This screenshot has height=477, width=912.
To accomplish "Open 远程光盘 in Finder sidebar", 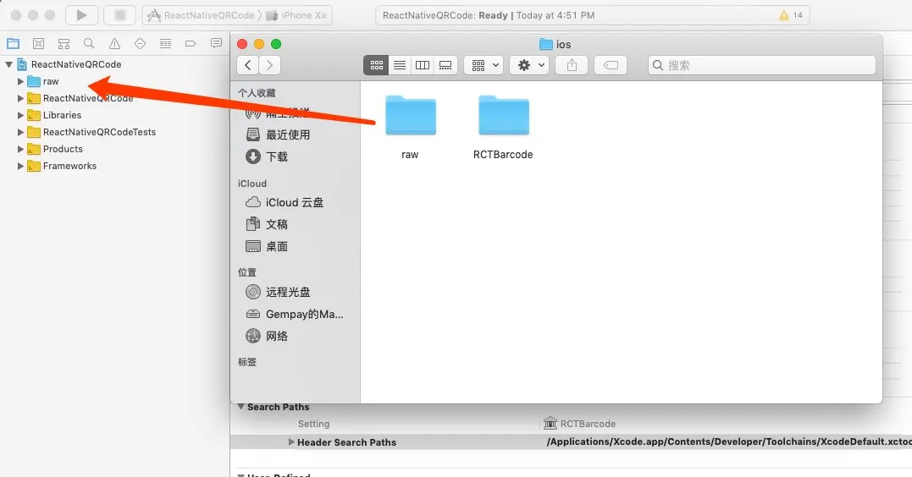I will 279,292.
